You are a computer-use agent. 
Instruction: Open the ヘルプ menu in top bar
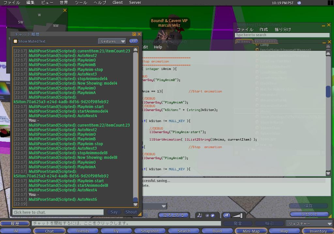point(100,3)
